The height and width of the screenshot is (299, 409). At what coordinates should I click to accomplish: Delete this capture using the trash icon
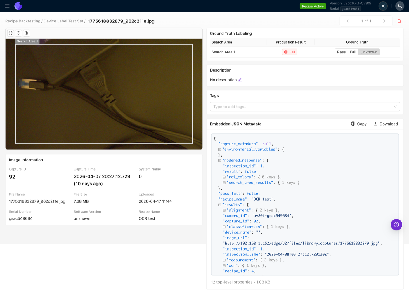(x=399, y=21)
